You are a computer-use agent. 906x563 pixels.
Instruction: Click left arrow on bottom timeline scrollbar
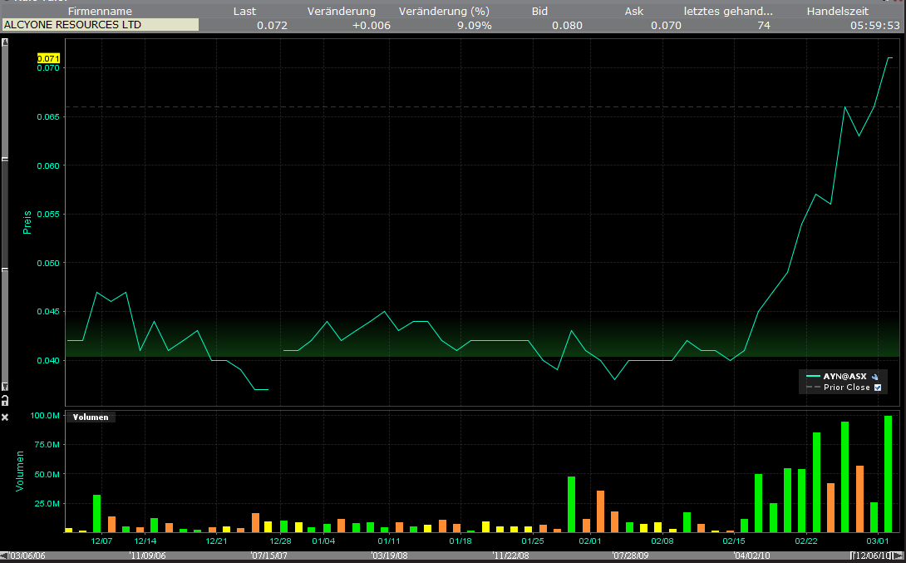tap(3, 555)
